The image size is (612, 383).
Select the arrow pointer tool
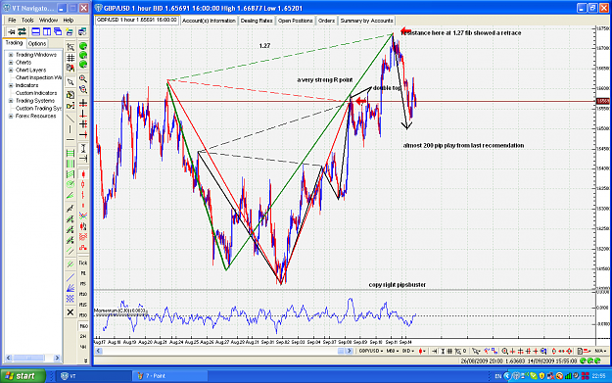tap(71, 82)
